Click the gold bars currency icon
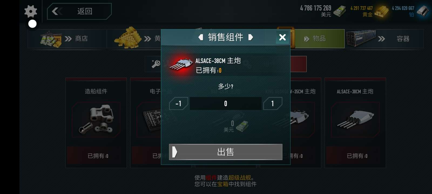The image size is (432, 194). (x=382, y=11)
